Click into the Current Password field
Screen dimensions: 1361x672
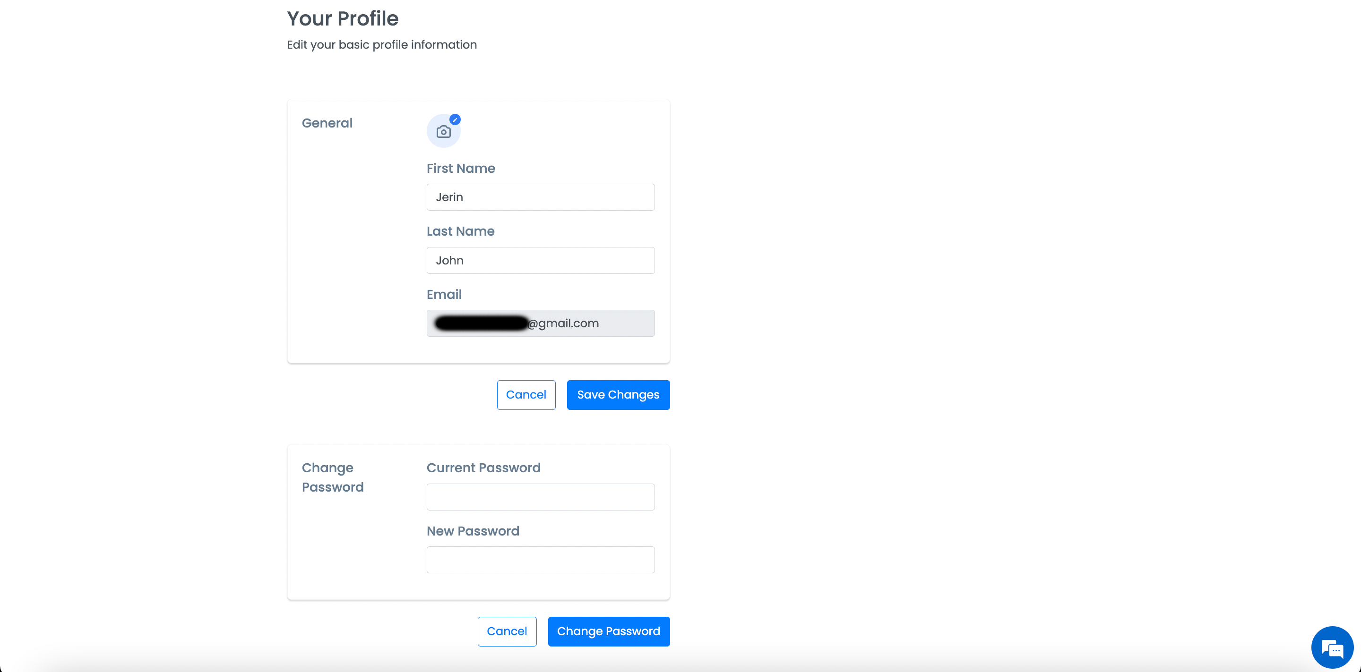(x=541, y=497)
